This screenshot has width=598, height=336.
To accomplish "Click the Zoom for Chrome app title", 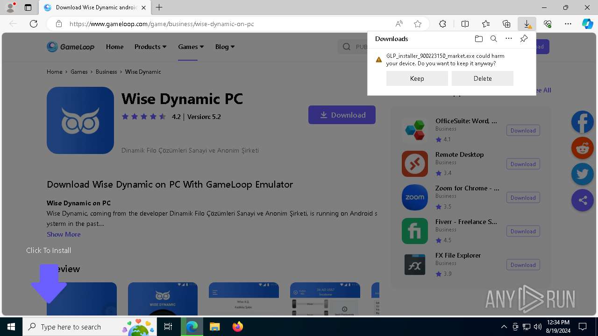I will 467,188.
